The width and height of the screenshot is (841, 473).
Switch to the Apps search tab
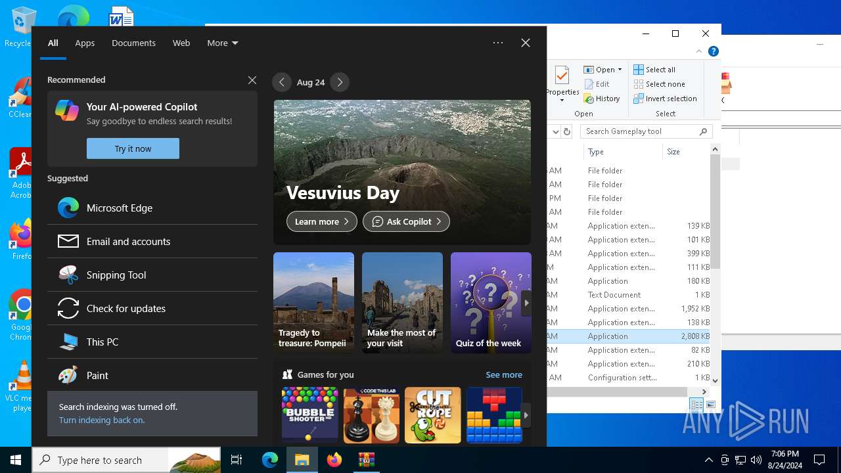tap(85, 43)
